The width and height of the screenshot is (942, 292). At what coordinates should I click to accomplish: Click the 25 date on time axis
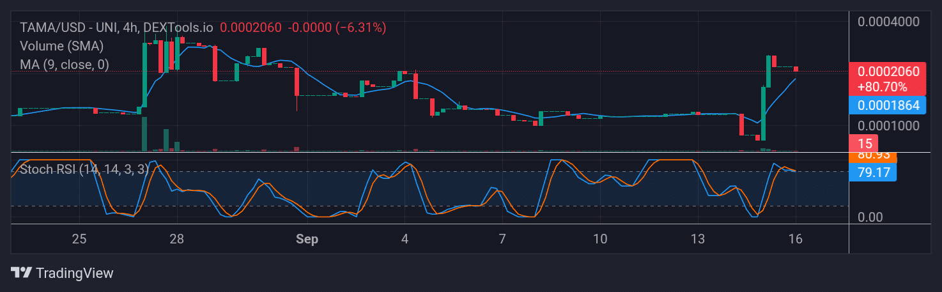79,239
